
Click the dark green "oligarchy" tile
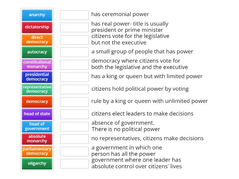[37, 163]
